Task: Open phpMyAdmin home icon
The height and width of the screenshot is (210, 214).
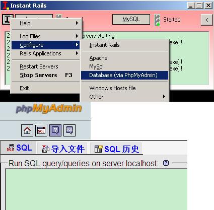Action: [27, 130]
